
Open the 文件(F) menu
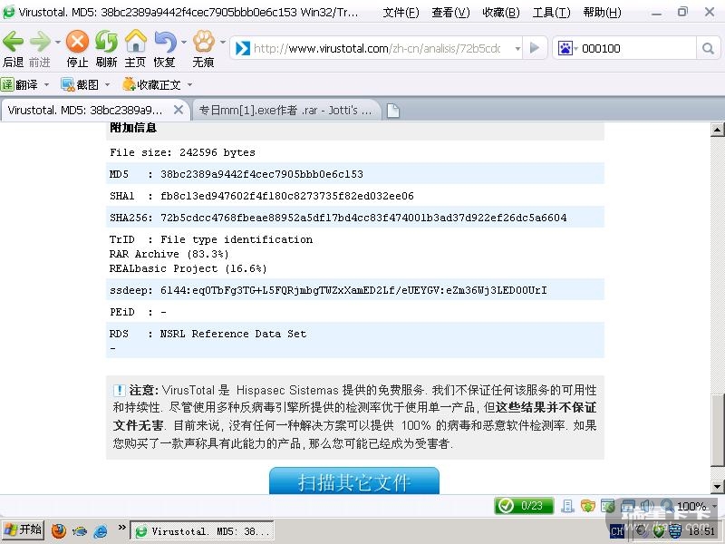pos(401,13)
